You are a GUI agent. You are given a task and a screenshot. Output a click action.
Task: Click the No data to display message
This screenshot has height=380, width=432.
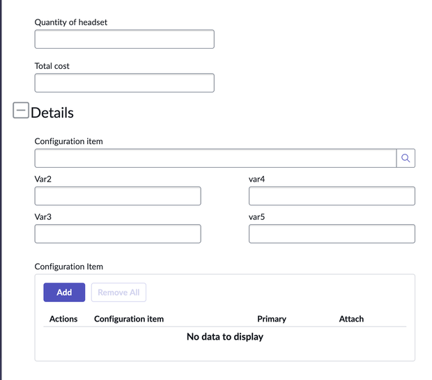(x=224, y=337)
